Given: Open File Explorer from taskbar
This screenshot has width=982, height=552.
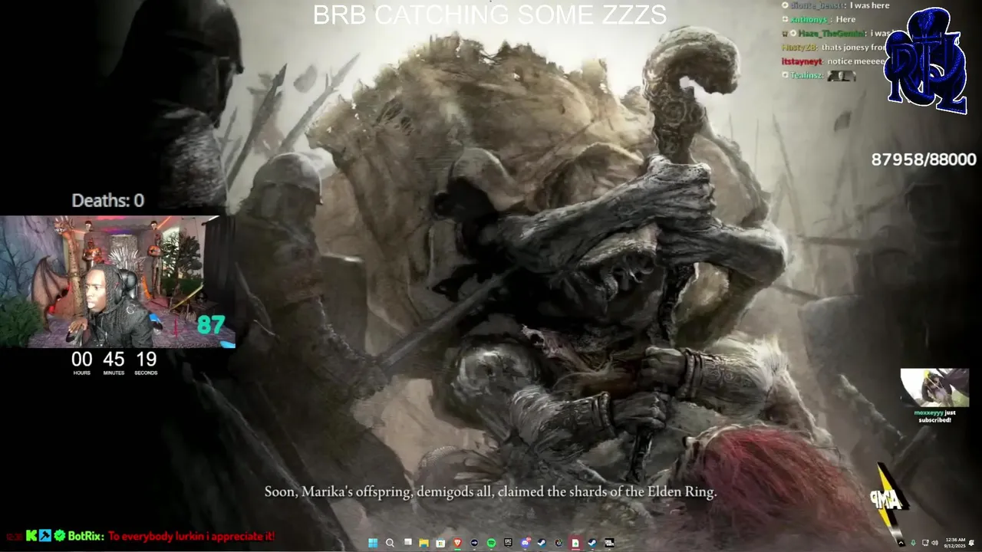Looking at the screenshot, I should [x=423, y=543].
